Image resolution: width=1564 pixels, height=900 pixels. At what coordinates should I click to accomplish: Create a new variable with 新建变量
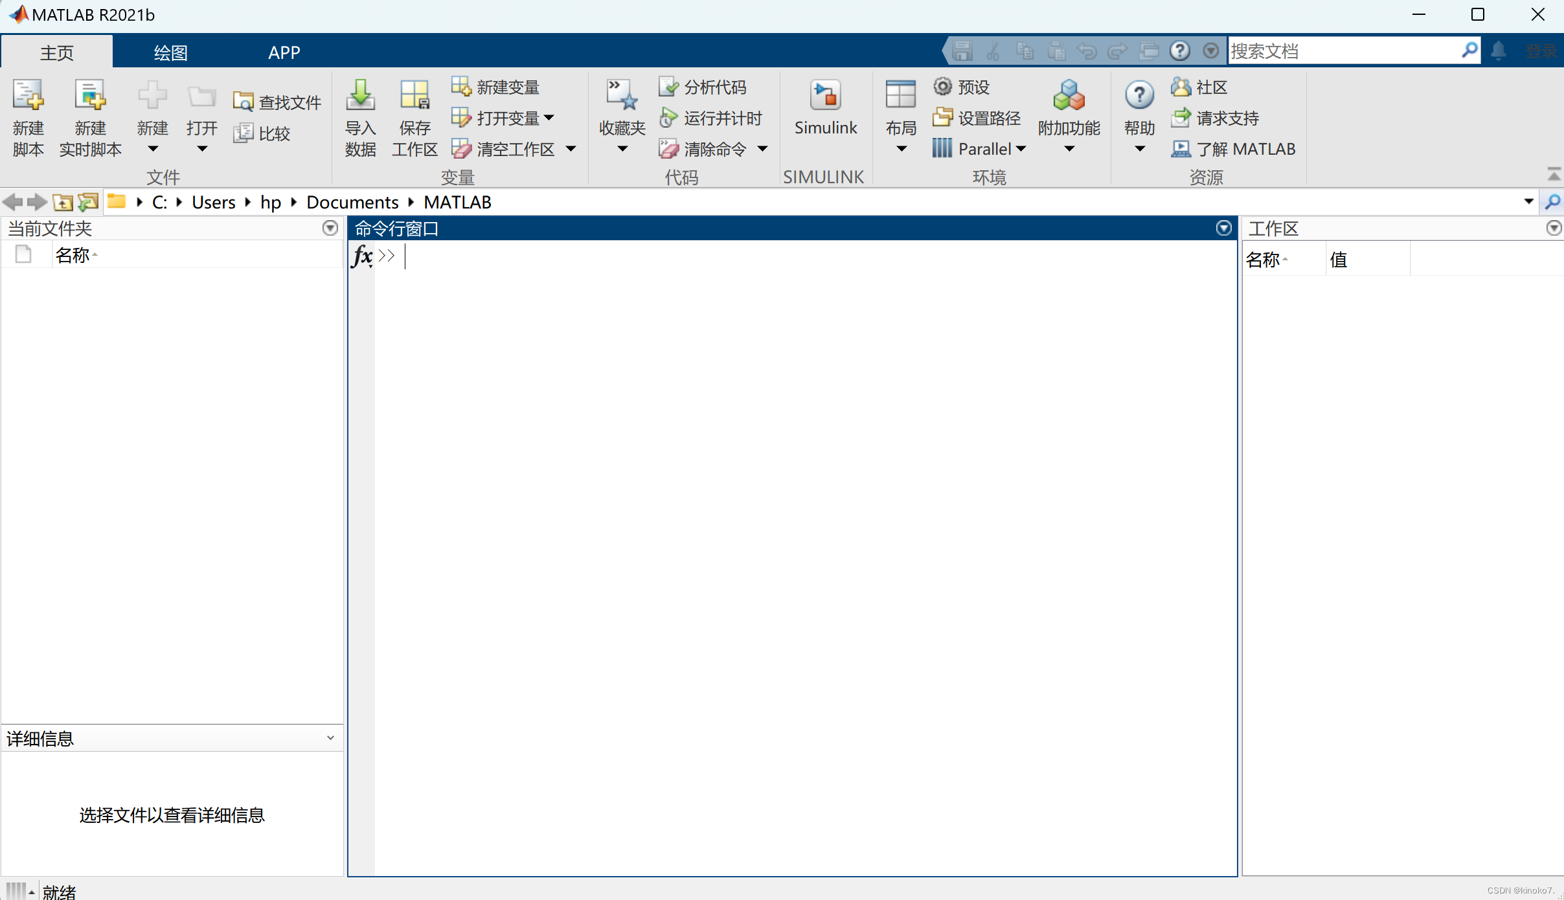coord(495,86)
